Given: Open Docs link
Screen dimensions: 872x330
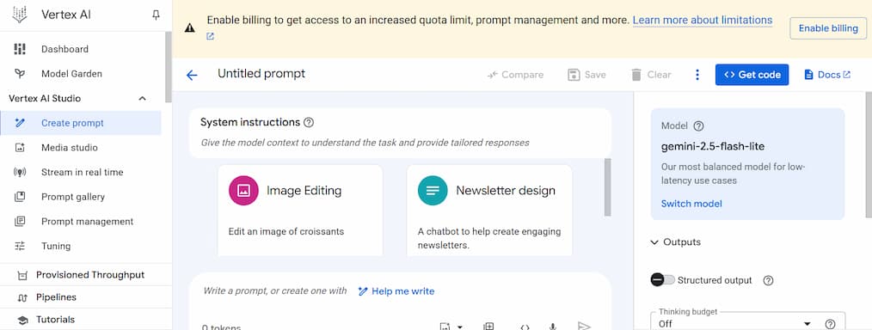Looking at the screenshot, I should tap(827, 75).
